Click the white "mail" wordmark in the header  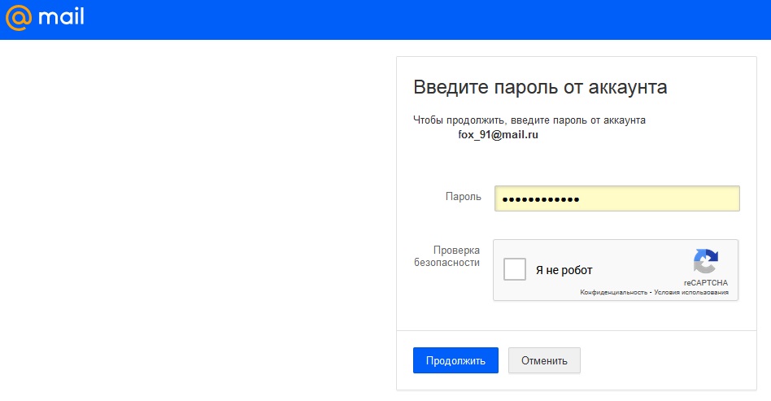(x=61, y=17)
